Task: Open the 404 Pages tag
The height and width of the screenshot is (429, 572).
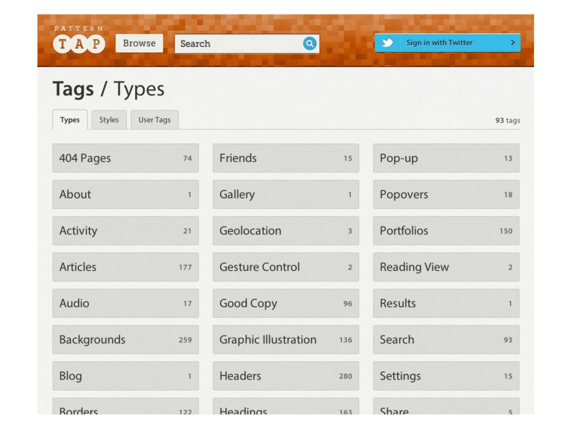Action: [125, 158]
